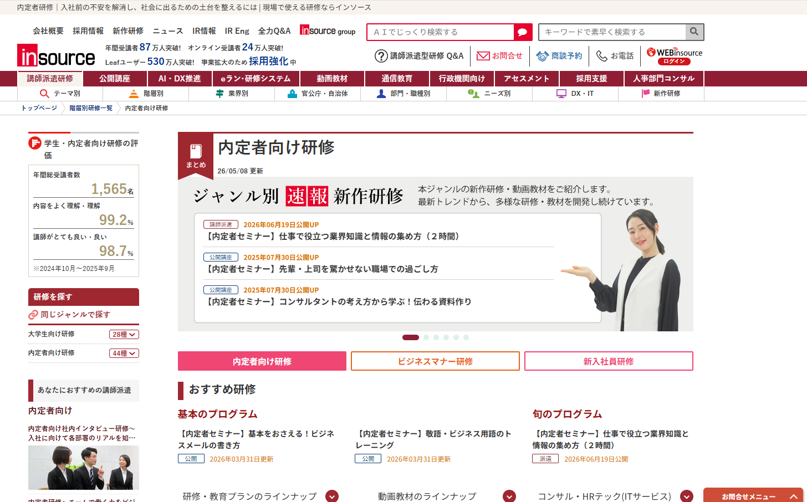The height and width of the screenshot is (502, 807).
Task: Open the 公開講座 main menu tab
Action: [115, 79]
